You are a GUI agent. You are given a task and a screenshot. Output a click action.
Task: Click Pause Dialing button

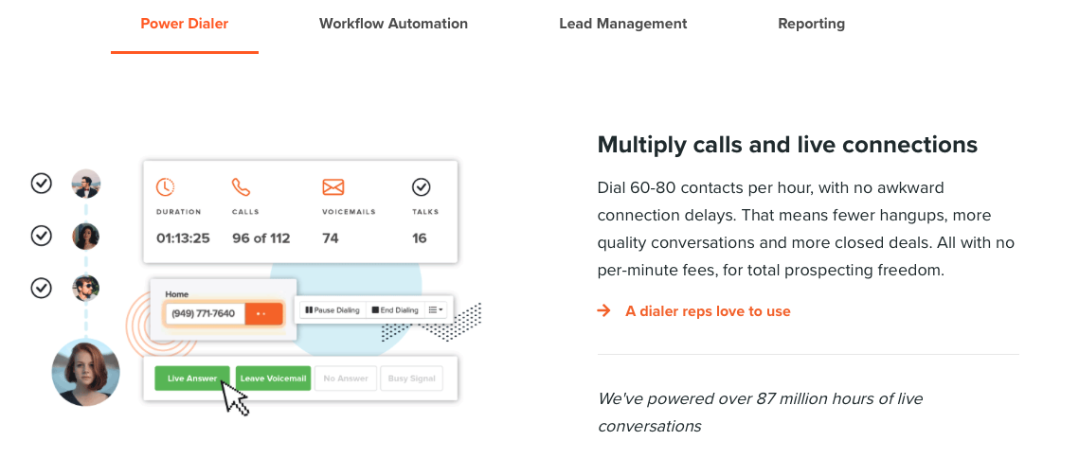click(333, 310)
